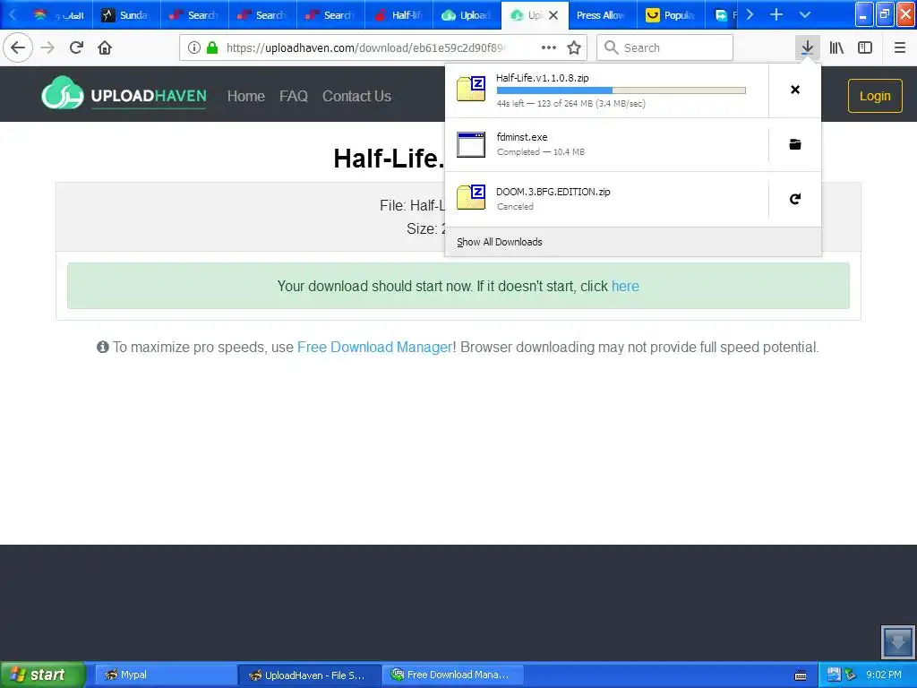Open a new tab with plus

click(776, 14)
